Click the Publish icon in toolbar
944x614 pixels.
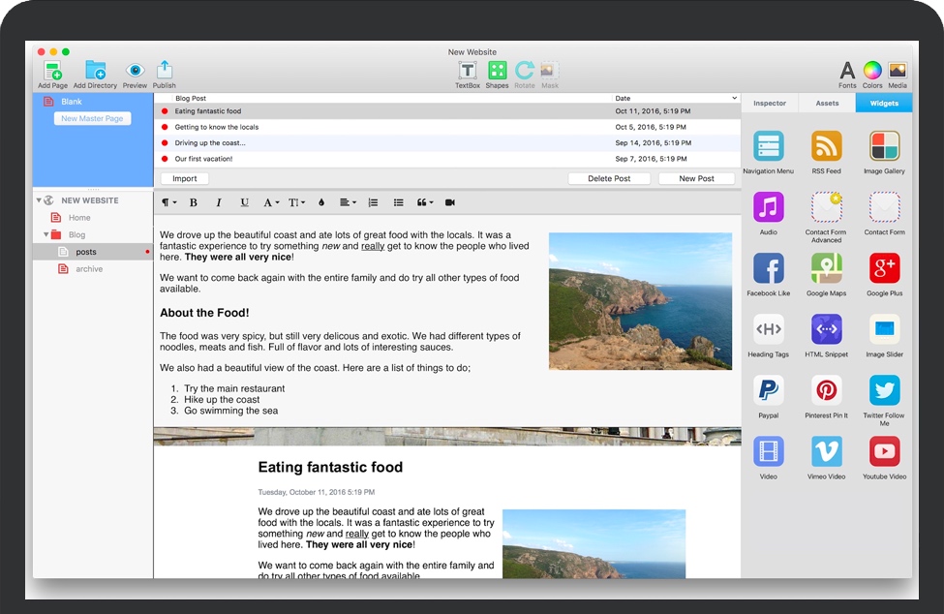(x=164, y=71)
